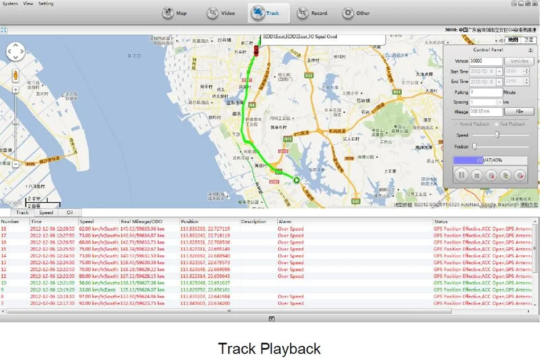Open the Record module

tap(312, 13)
